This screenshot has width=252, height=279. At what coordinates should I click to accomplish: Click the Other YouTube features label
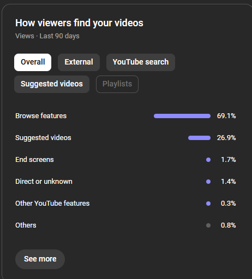52,204
